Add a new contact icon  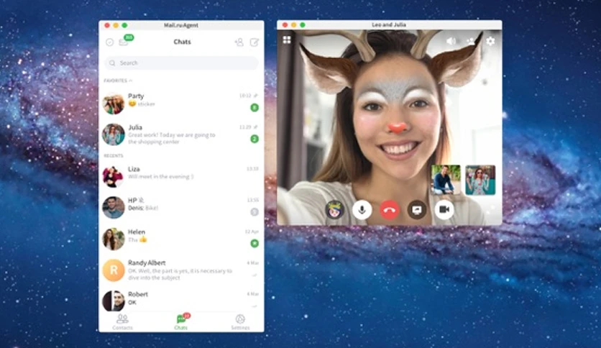click(x=239, y=42)
